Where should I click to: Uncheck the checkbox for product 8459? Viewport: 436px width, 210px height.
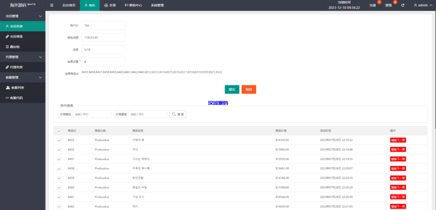[59, 178]
